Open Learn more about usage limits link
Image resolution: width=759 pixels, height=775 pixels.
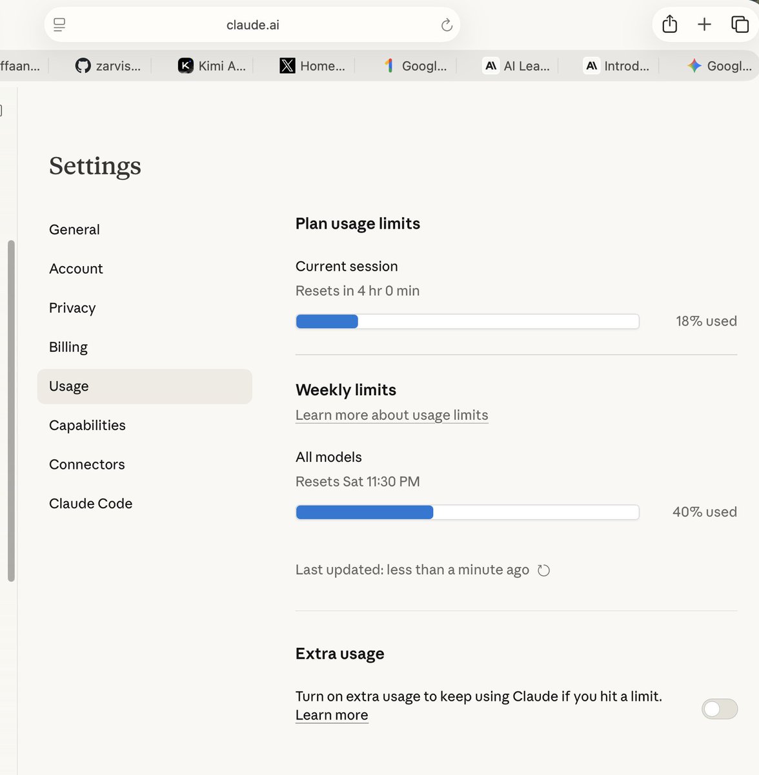click(392, 415)
